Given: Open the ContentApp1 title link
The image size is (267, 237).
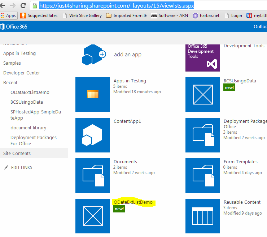Looking at the screenshot, I should coord(127,121).
